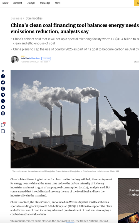Follow the COP26 hyperlink

70,221
